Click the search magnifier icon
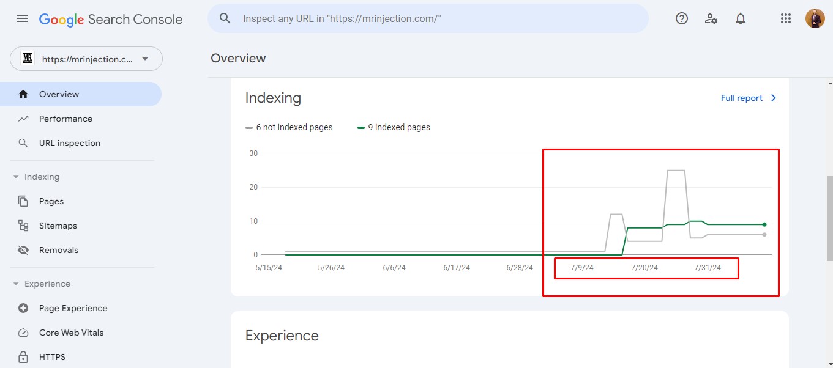The height and width of the screenshot is (368, 833). tap(225, 19)
